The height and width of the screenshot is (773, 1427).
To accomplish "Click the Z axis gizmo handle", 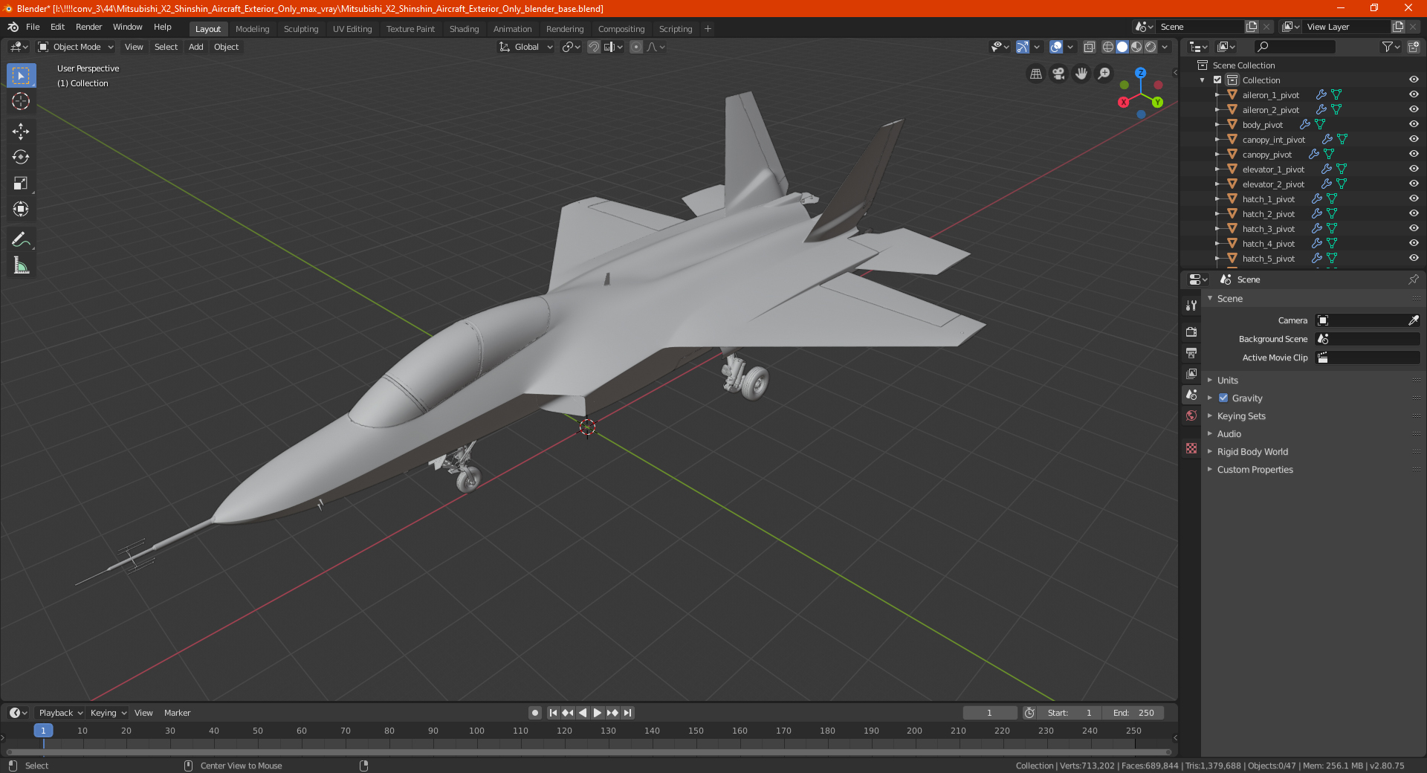I will [x=1140, y=73].
